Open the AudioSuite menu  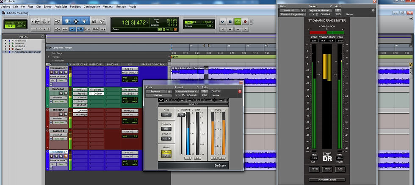point(61,6)
